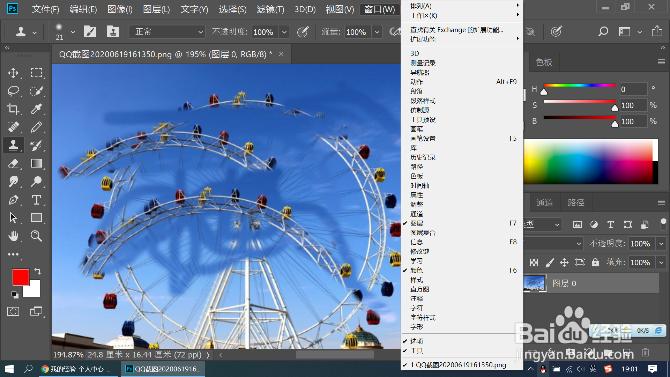
Task: Select the Lasso tool
Action: [13, 91]
